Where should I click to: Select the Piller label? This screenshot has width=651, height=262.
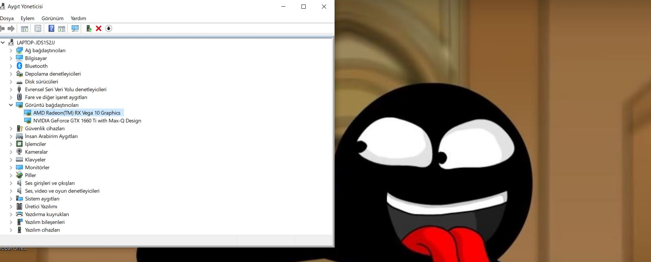pos(31,176)
